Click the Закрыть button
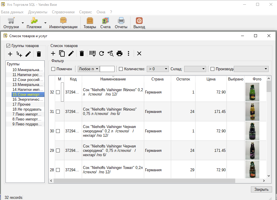The height and width of the screenshot is (200, 277). click(x=261, y=189)
